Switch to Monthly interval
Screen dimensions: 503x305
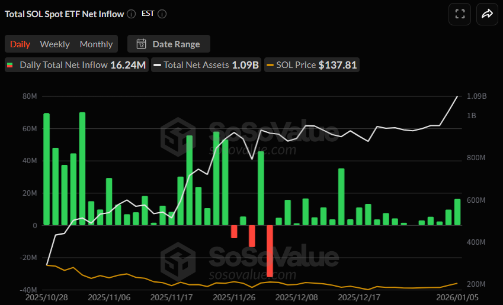pyautogui.click(x=96, y=44)
